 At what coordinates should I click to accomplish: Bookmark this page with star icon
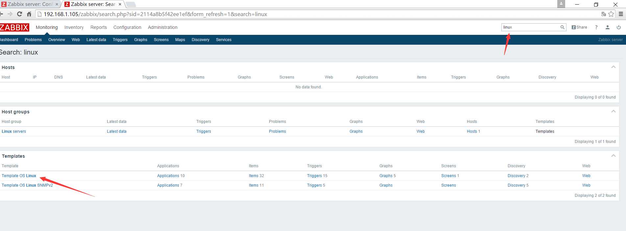click(611, 14)
